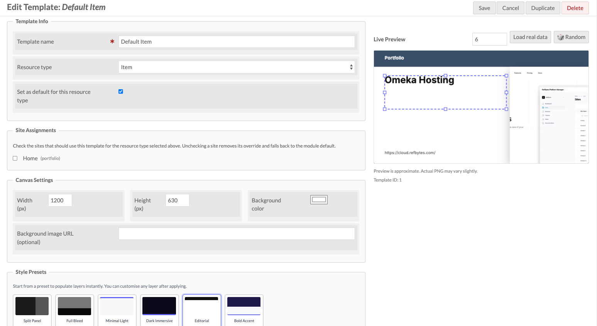This screenshot has height=326, width=597.
Task: Select the canvas Height value
Action: pyautogui.click(x=177, y=200)
